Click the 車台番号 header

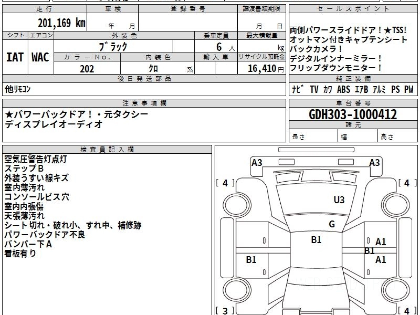[x=353, y=103]
